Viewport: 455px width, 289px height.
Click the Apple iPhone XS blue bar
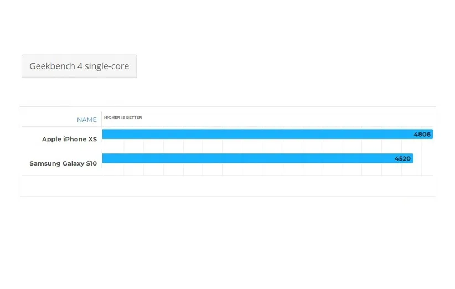(255, 134)
